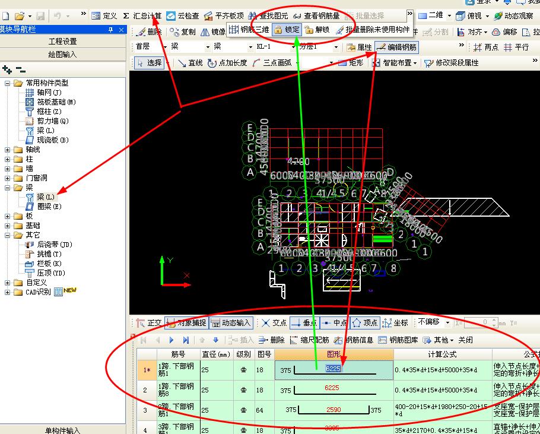Create a new project file icon
The image size is (540, 434).
tap(6, 16)
